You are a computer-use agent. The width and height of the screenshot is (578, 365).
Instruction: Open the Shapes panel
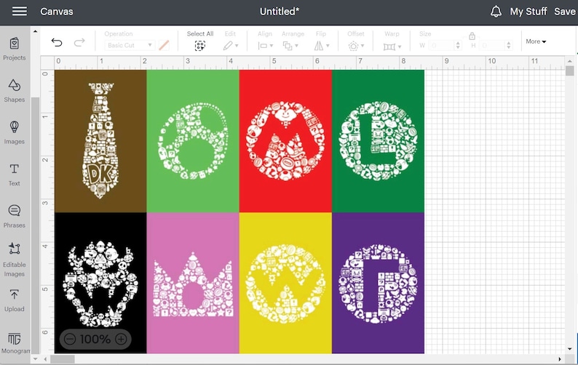click(x=15, y=91)
